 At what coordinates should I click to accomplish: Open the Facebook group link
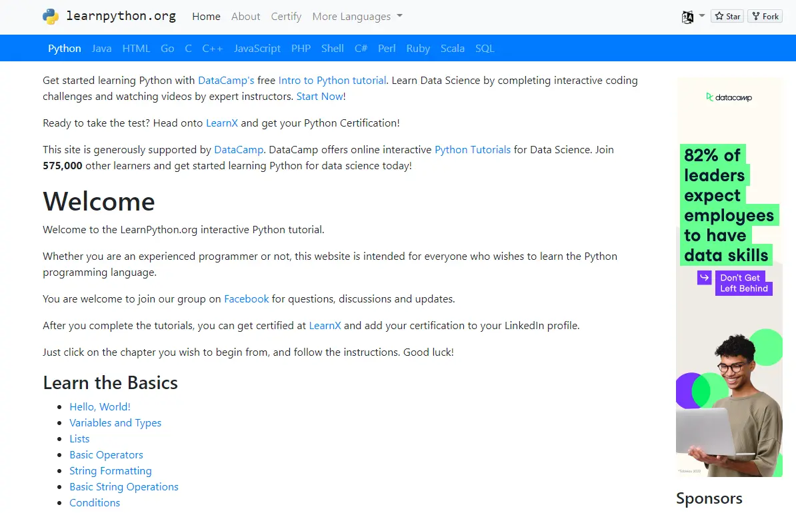246,299
